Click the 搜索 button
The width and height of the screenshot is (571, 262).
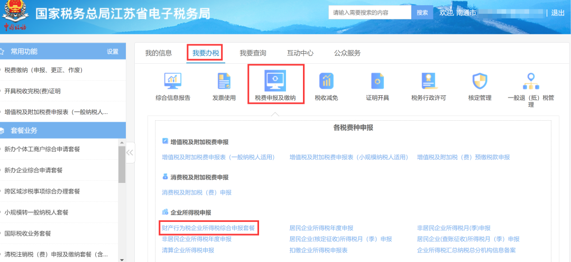click(422, 12)
